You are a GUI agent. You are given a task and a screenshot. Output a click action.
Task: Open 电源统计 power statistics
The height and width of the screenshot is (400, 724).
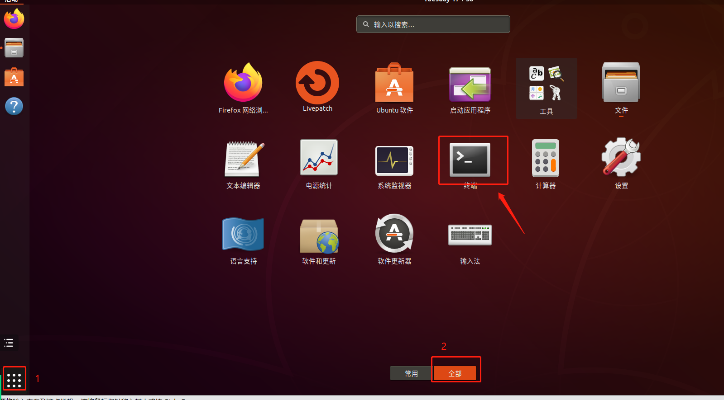click(x=319, y=157)
